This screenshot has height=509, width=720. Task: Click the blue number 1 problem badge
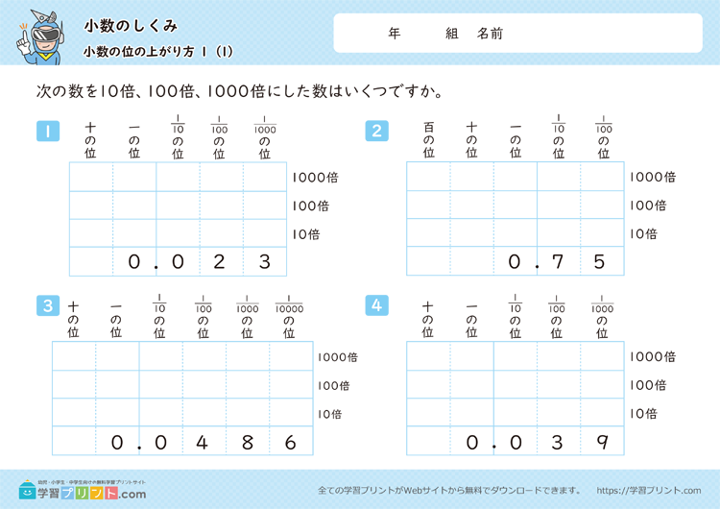(48, 131)
